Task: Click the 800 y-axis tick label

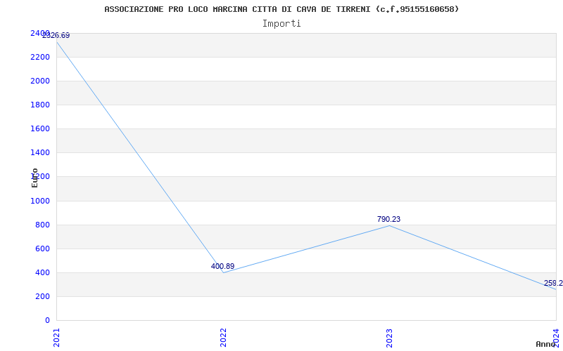Action: pyautogui.click(x=42, y=225)
